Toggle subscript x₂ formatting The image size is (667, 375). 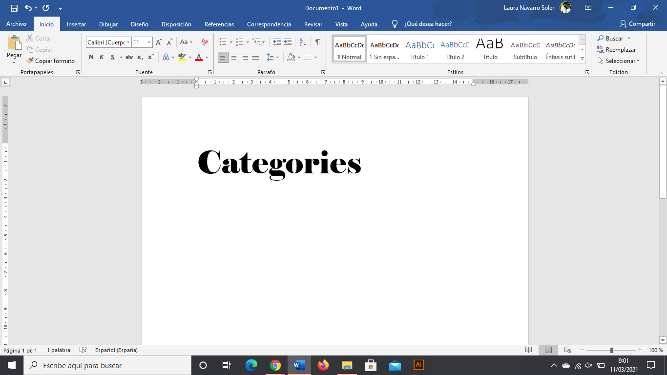(x=140, y=57)
